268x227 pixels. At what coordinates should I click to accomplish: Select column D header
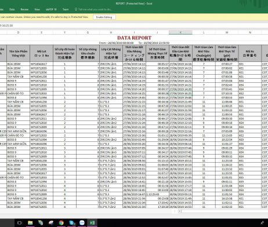coord(18,32)
